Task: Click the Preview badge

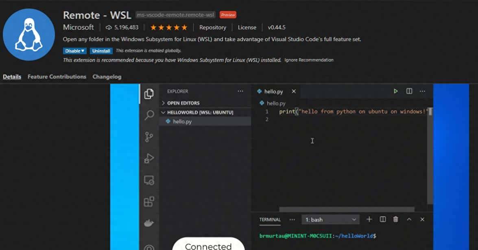Action: (228, 15)
